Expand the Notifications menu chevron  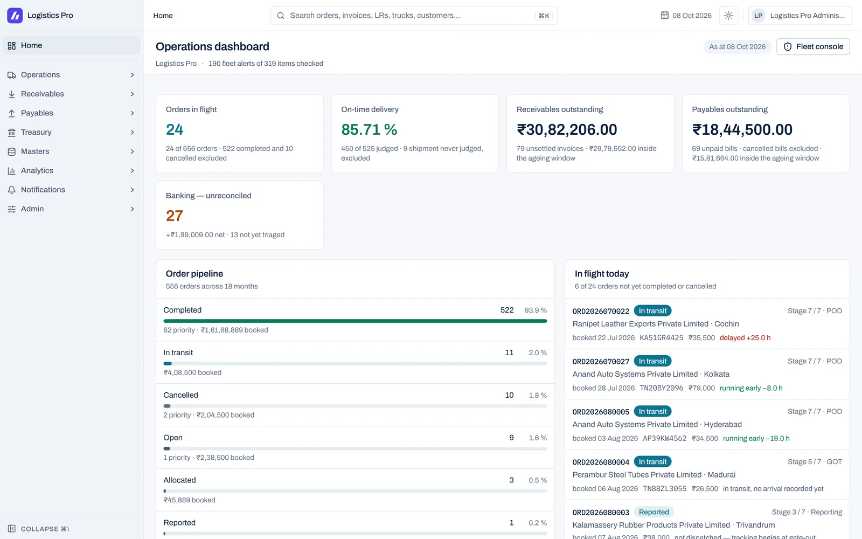click(132, 190)
